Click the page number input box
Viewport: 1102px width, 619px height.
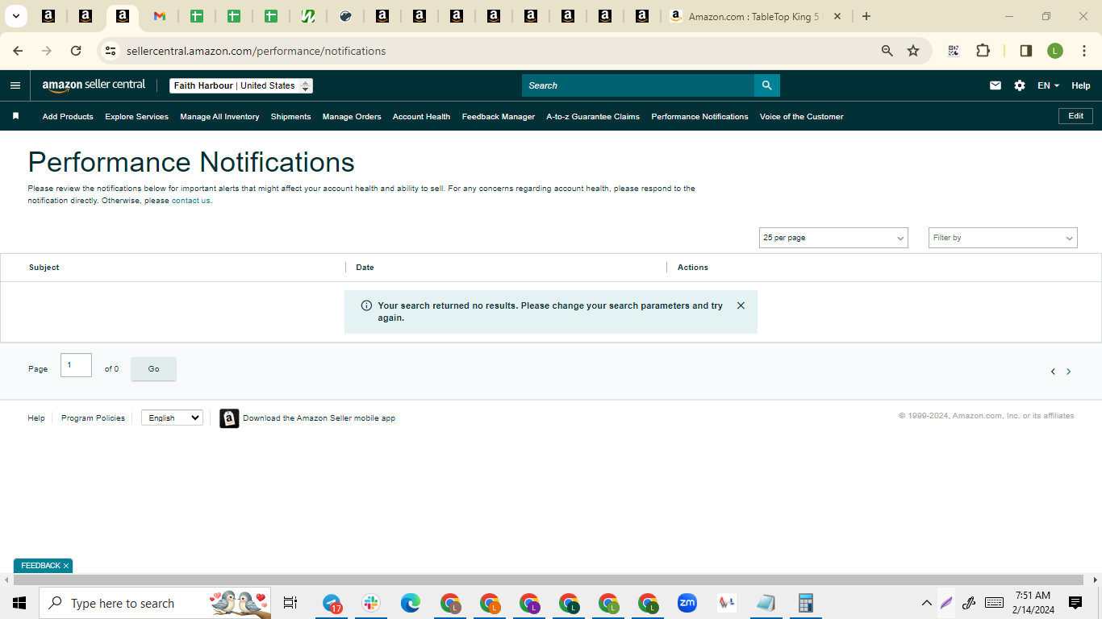click(x=76, y=365)
